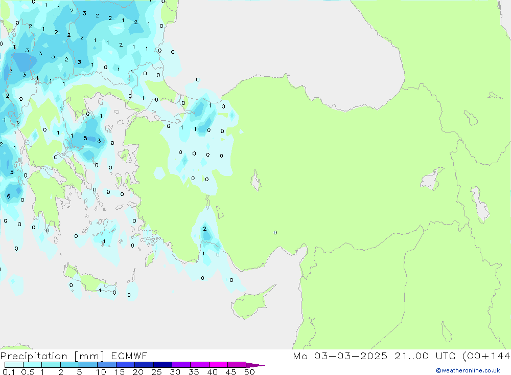Image resolution: width=511 pixels, height=375 pixels.
Task: Click the '30' legend scale label
Action: pyautogui.click(x=175, y=372)
